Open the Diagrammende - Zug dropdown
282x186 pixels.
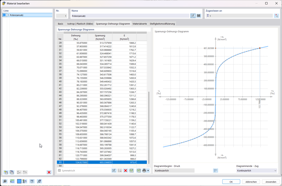coord(257,170)
